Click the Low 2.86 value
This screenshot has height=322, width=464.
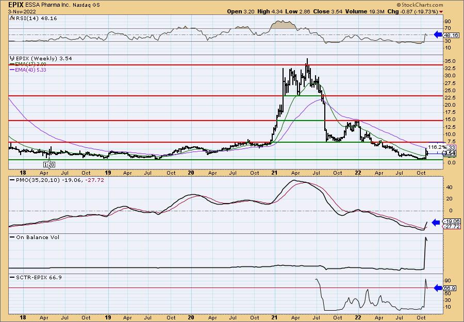297,11
